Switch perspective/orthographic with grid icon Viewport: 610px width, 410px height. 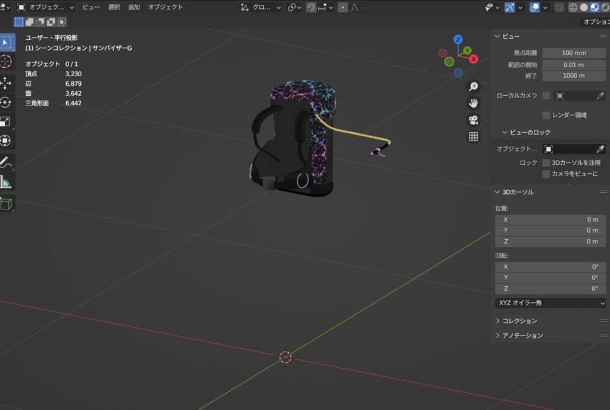coord(473,136)
